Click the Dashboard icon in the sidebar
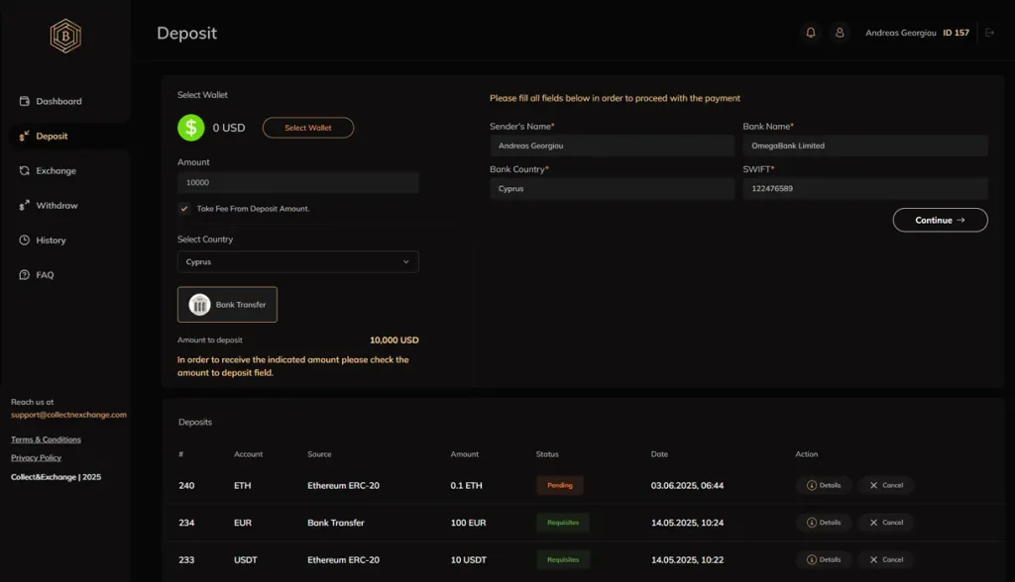Image resolution: width=1015 pixels, height=582 pixels. [25, 101]
